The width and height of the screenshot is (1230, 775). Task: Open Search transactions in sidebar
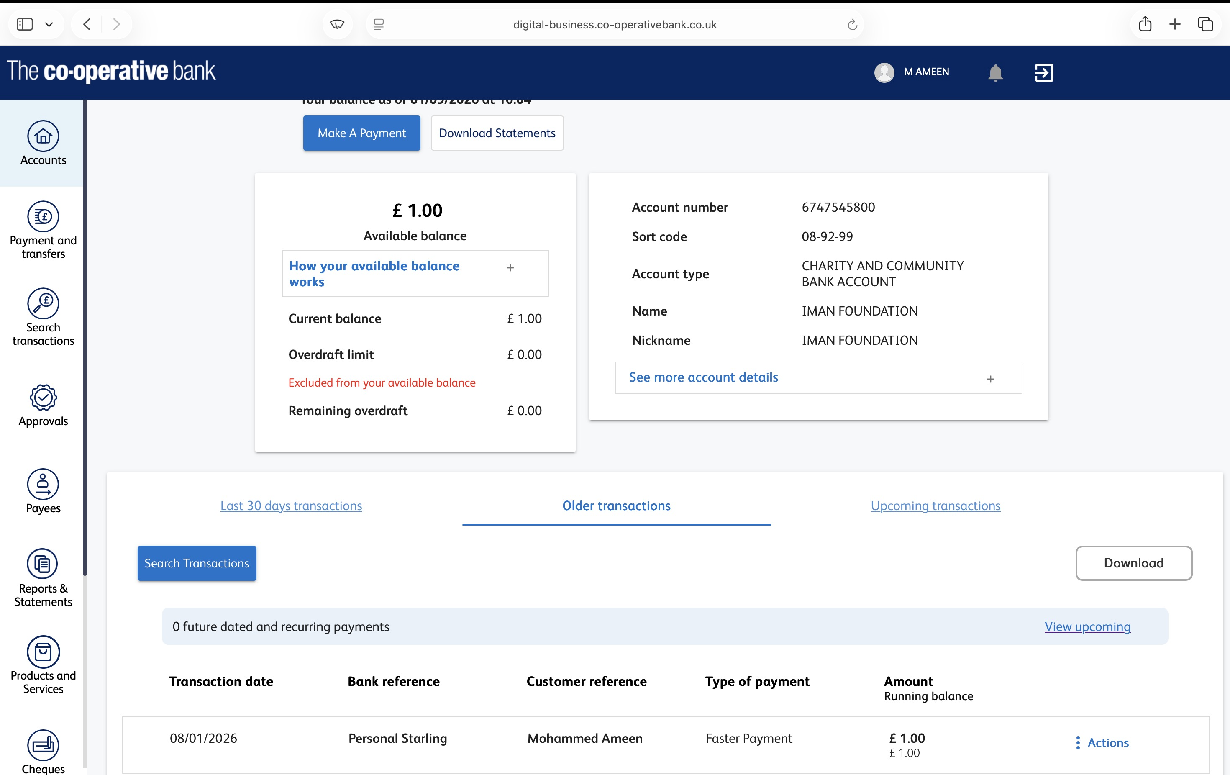(43, 317)
